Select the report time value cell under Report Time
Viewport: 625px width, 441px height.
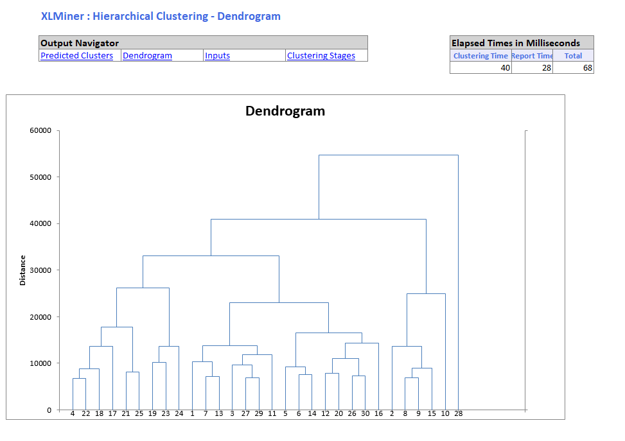click(x=532, y=68)
